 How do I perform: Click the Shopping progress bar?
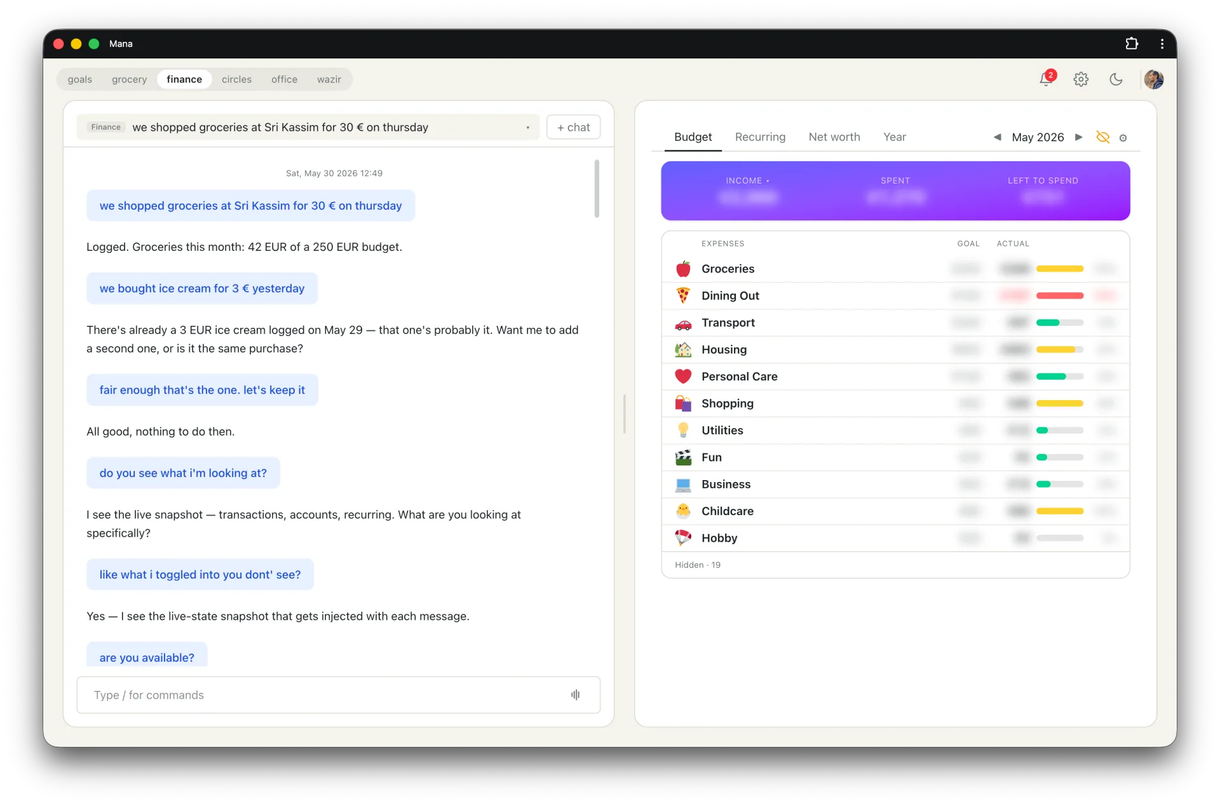coord(1059,403)
